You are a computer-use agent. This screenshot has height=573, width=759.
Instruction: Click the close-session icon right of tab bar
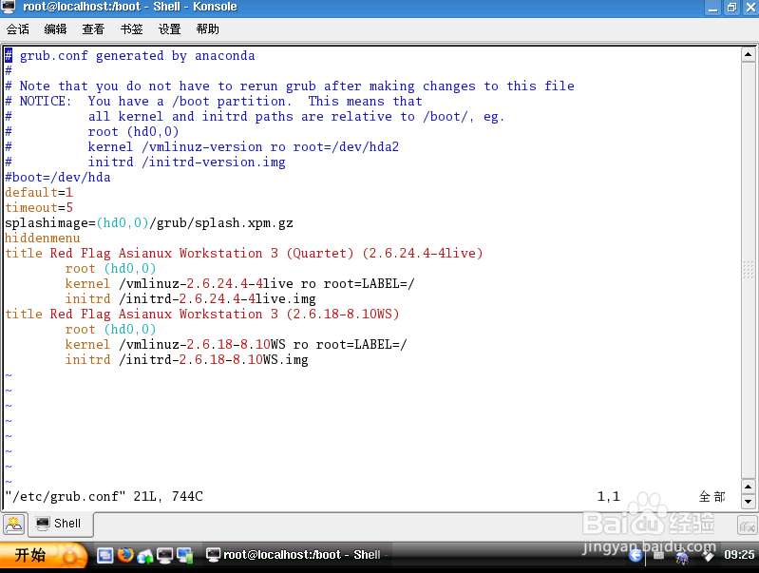(747, 525)
